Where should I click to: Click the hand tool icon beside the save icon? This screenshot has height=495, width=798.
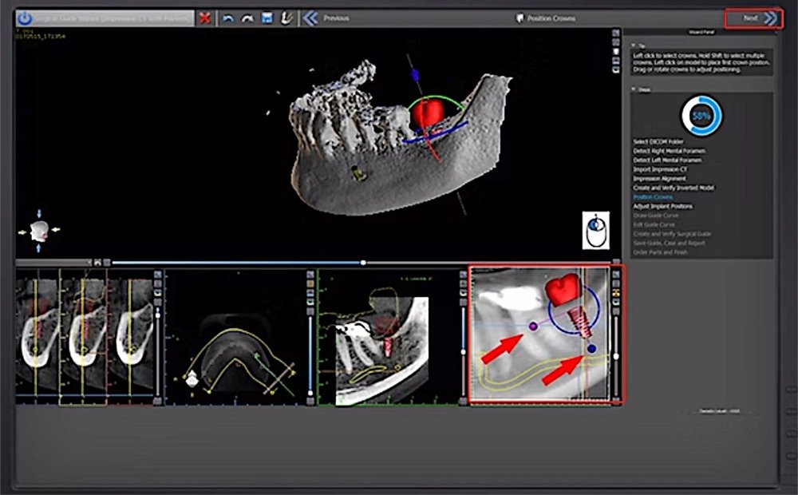[286, 18]
